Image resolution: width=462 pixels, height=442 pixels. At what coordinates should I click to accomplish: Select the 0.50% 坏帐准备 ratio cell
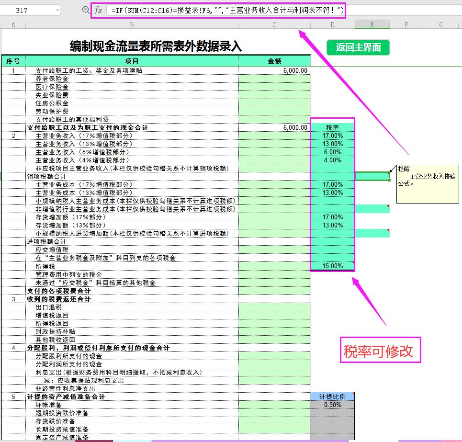tap(333, 405)
